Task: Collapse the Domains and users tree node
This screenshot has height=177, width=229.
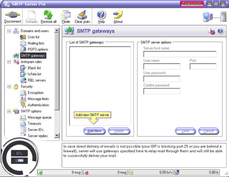Action: point(9,31)
